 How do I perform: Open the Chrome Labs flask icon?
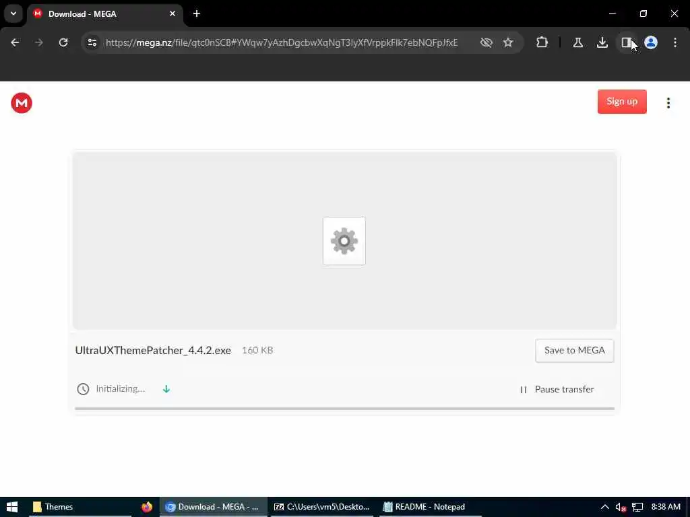[x=577, y=42]
